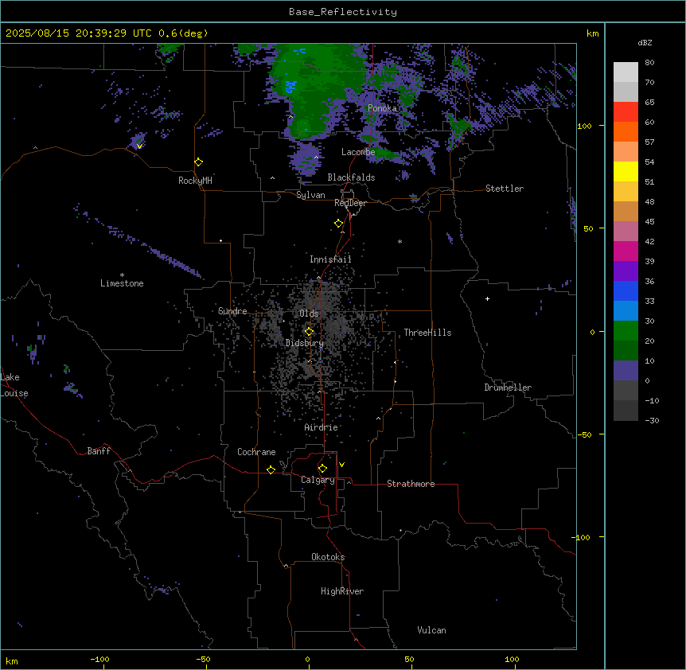Pick the red swatch between 65 and 60 dBZ
Screen dimensions: 686x670
pos(626,112)
